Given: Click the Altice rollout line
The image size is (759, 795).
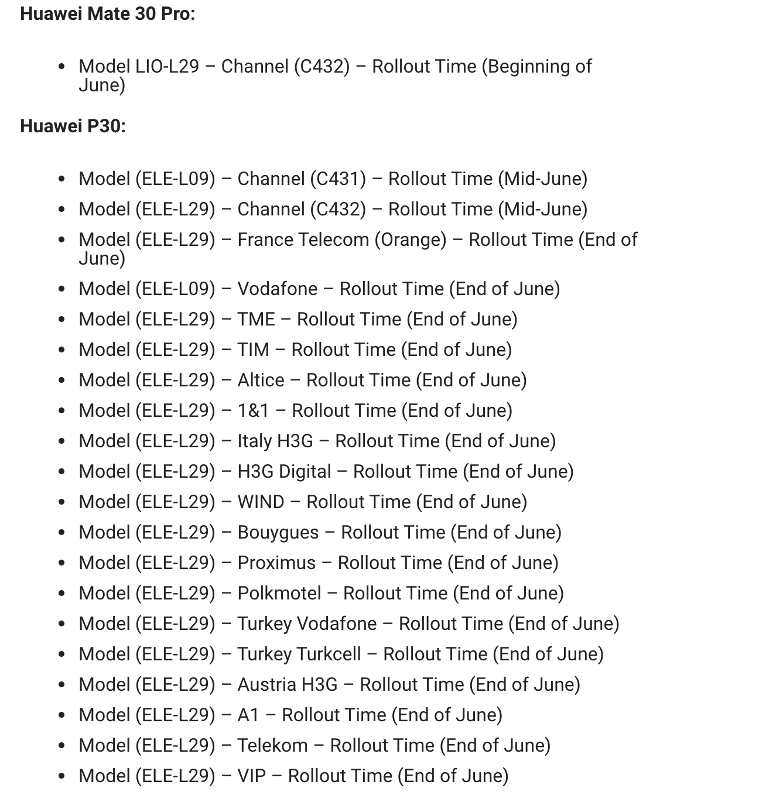Looking at the screenshot, I should coord(303,380).
